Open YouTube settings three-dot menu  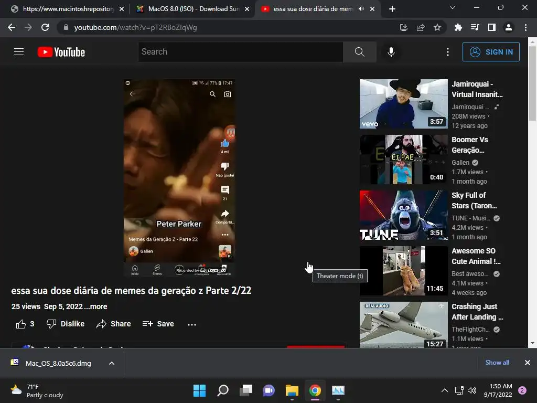(x=448, y=52)
